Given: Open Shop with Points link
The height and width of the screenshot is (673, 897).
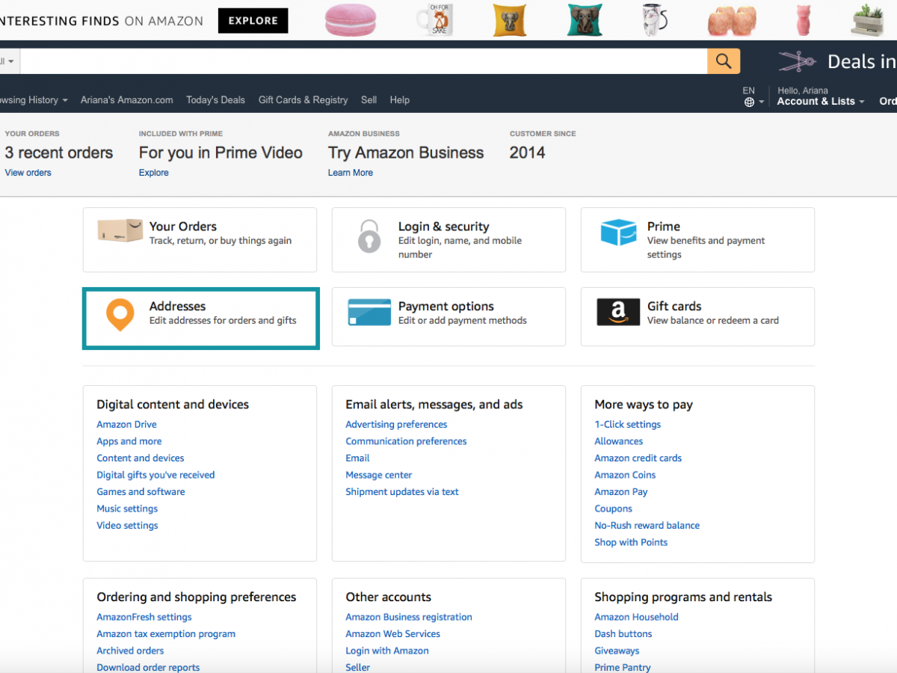Looking at the screenshot, I should (631, 542).
